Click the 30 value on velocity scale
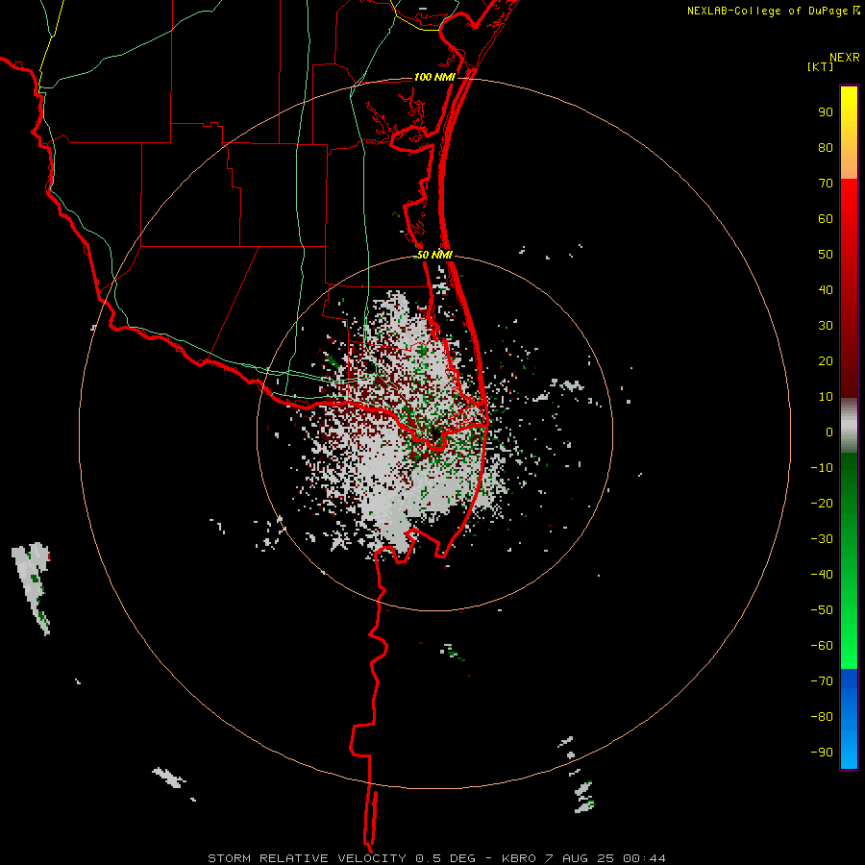This screenshot has height=865, width=865. [x=826, y=326]
